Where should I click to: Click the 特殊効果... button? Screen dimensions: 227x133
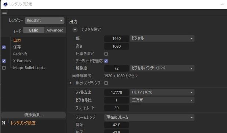point(33,115)
